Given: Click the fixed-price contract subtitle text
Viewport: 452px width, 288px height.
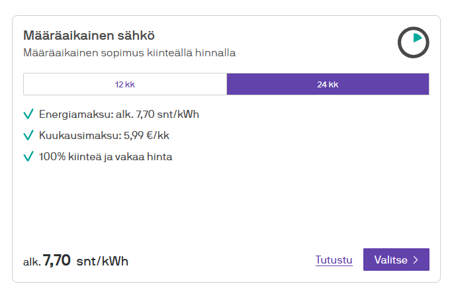Looking at the screenshot, I should click(129, 52).
